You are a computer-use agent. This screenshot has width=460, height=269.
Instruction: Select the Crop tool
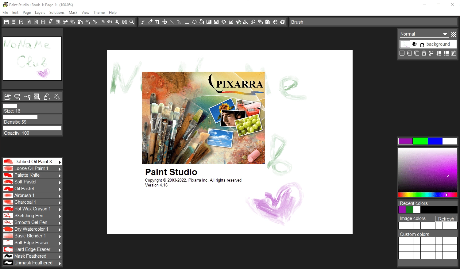[x=157, y=22]
